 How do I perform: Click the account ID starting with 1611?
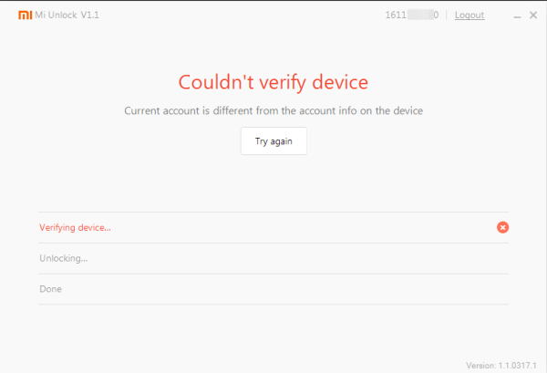pos(412,15)
